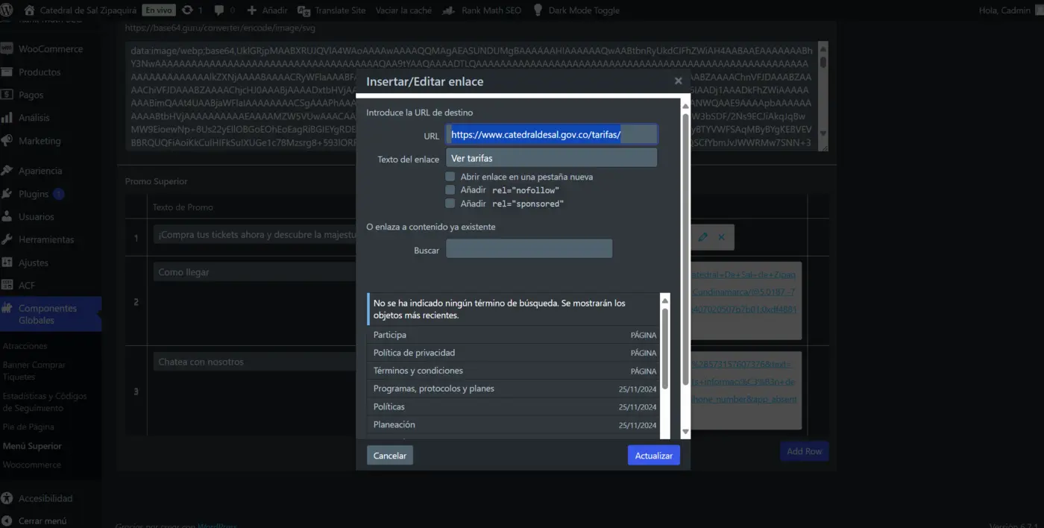This screenshot has height=528, width=1044.
Task: Click the dialog scrollbar up arrow
Action: [x=685, y=107]
